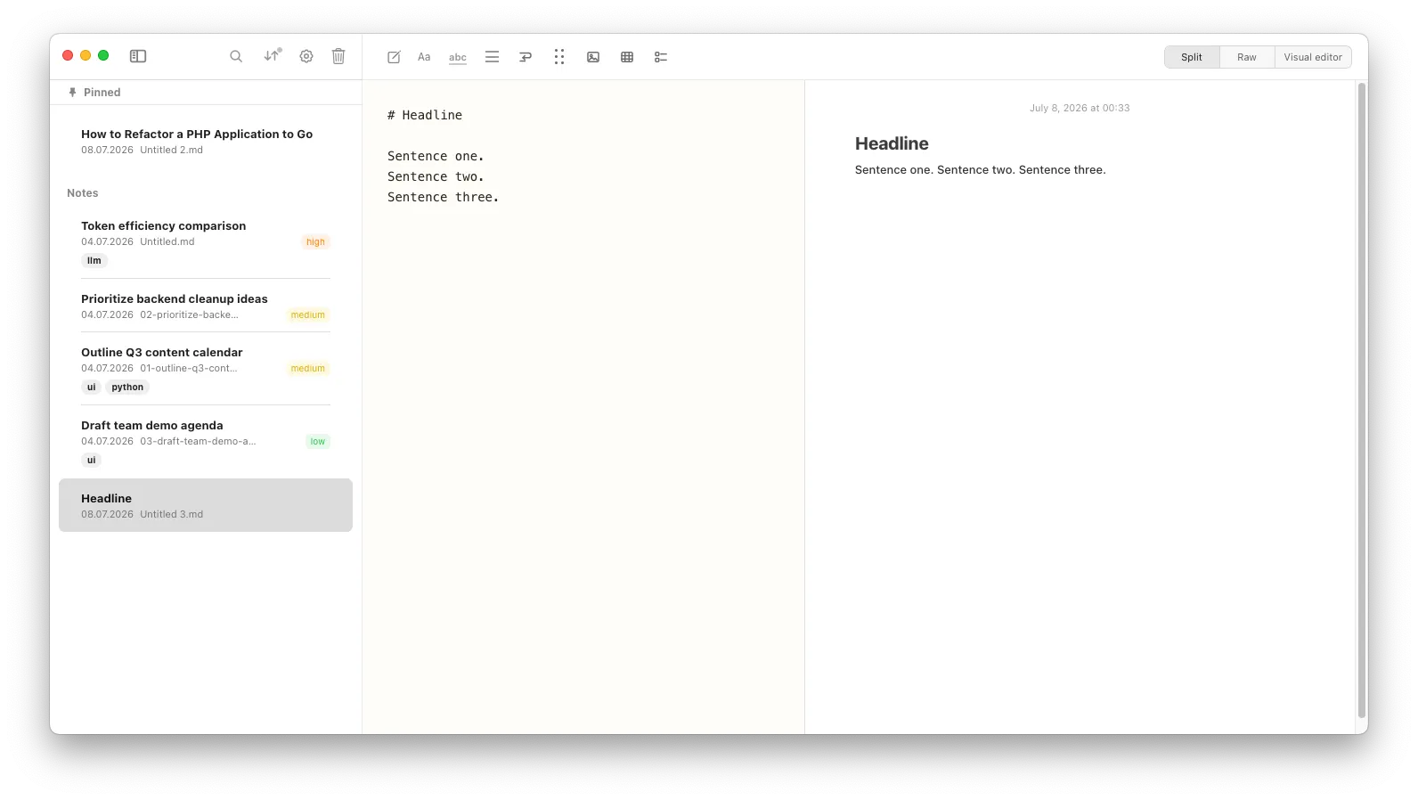1418x800 pixels.
Task: Click the green fullscreen window button
Action: [x=103, y=55]
